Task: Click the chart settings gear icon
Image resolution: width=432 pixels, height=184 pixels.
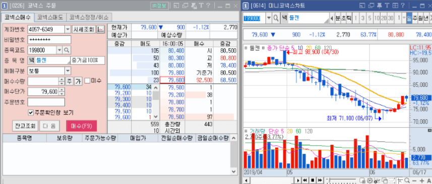Action: (x=369, y=180)
